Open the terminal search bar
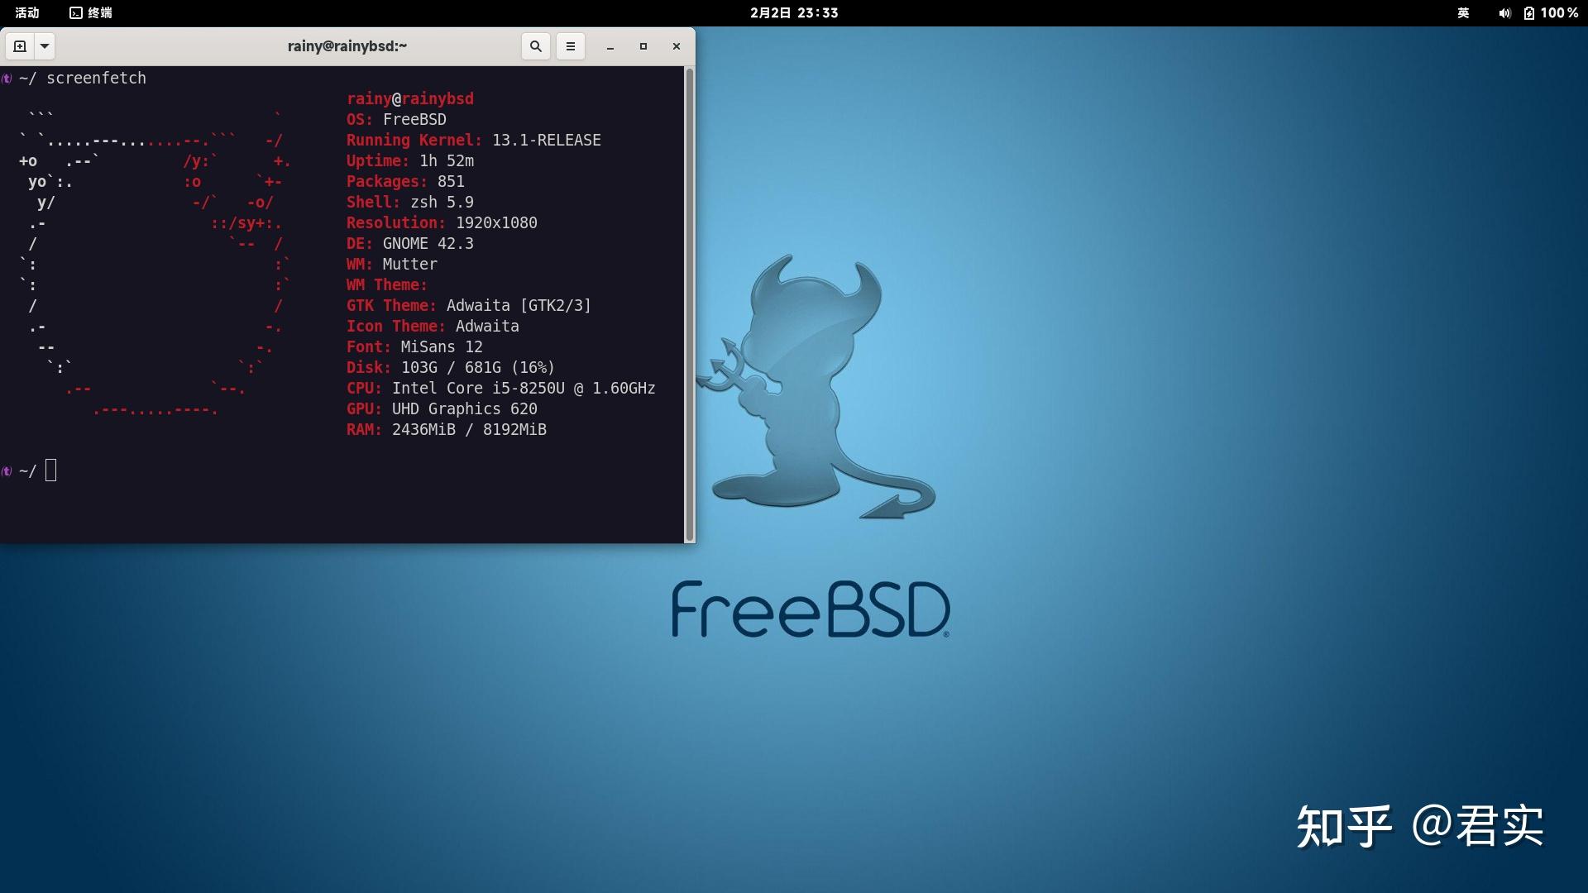This screenshot has height=893, width=1588. pyautogui.click(x=535, y=46)
